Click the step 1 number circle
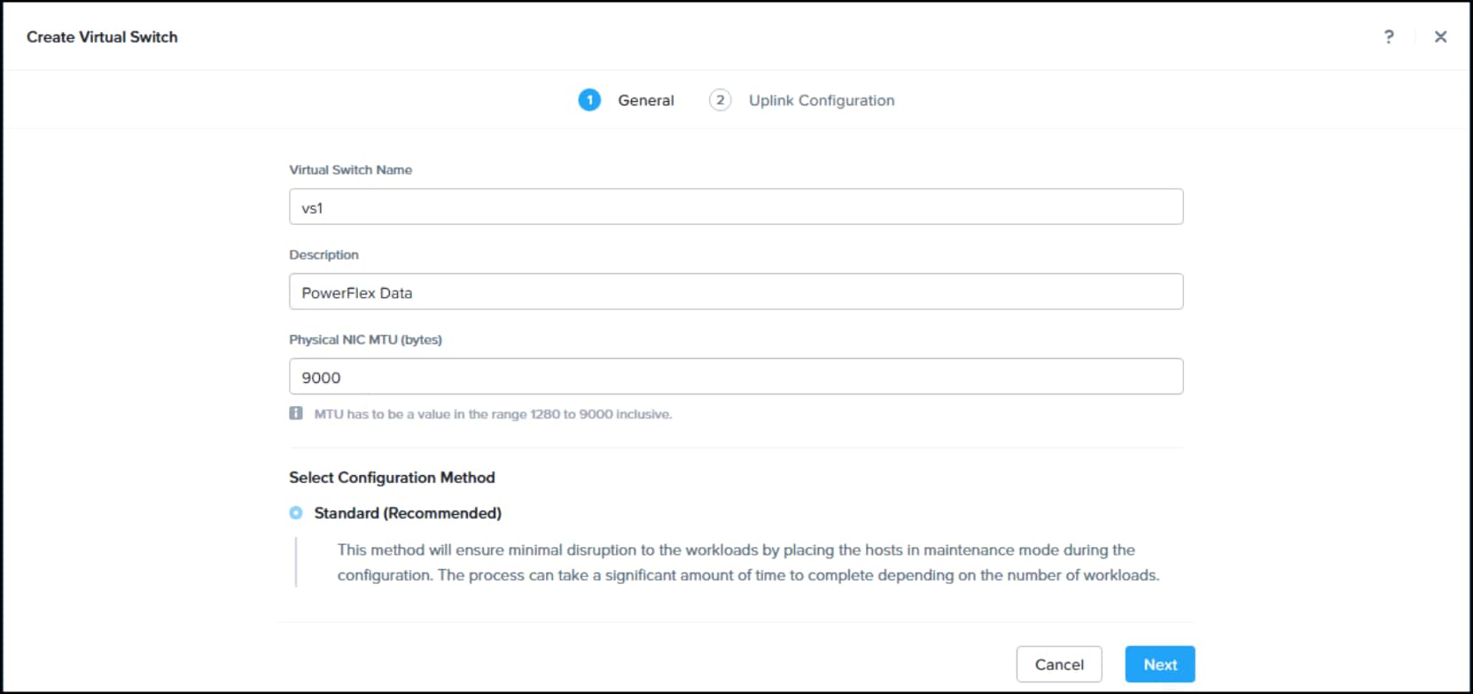Screen dimensions: 1473x694 pyautogui.click(x=589, y=100)
